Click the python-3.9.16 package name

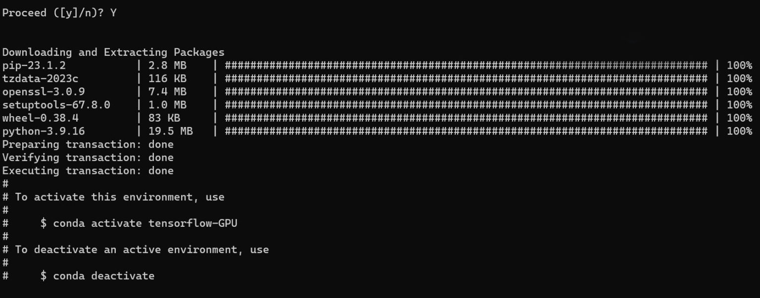click(44, 131)
